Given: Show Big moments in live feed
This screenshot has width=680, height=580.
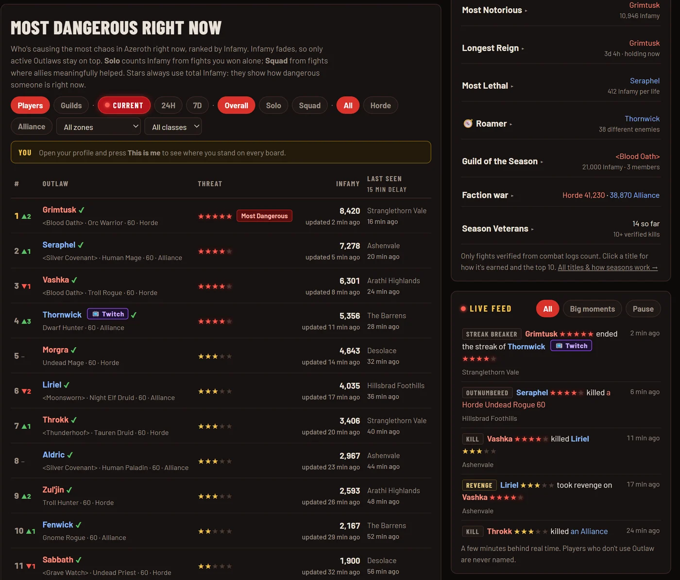Looking at the screenshot, I should click(592, 309).
